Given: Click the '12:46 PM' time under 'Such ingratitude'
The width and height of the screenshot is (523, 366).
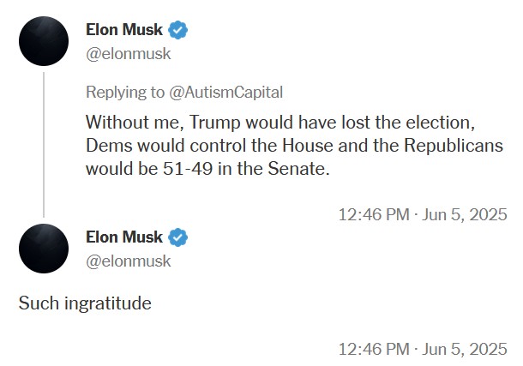Looking at the screenshot, I should [x=374, y=349].
